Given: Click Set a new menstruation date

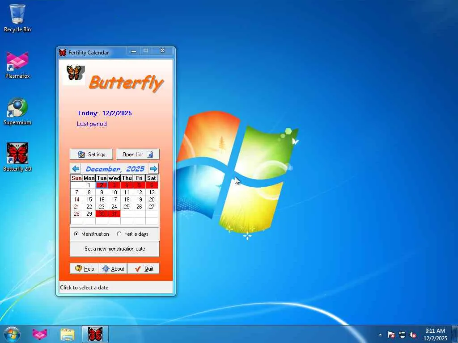Looking at the screenshot, I should pos(114,249).
